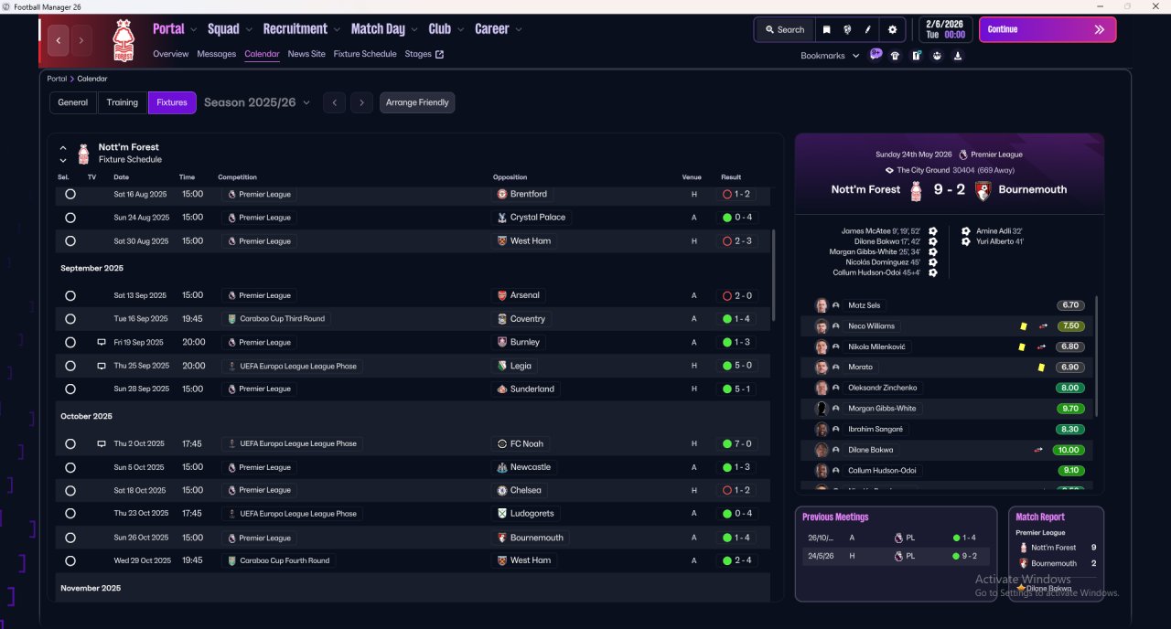Viewport: 1171px width, 629px height.
Task: Click the Continue button
Action: coord(1047,29)
